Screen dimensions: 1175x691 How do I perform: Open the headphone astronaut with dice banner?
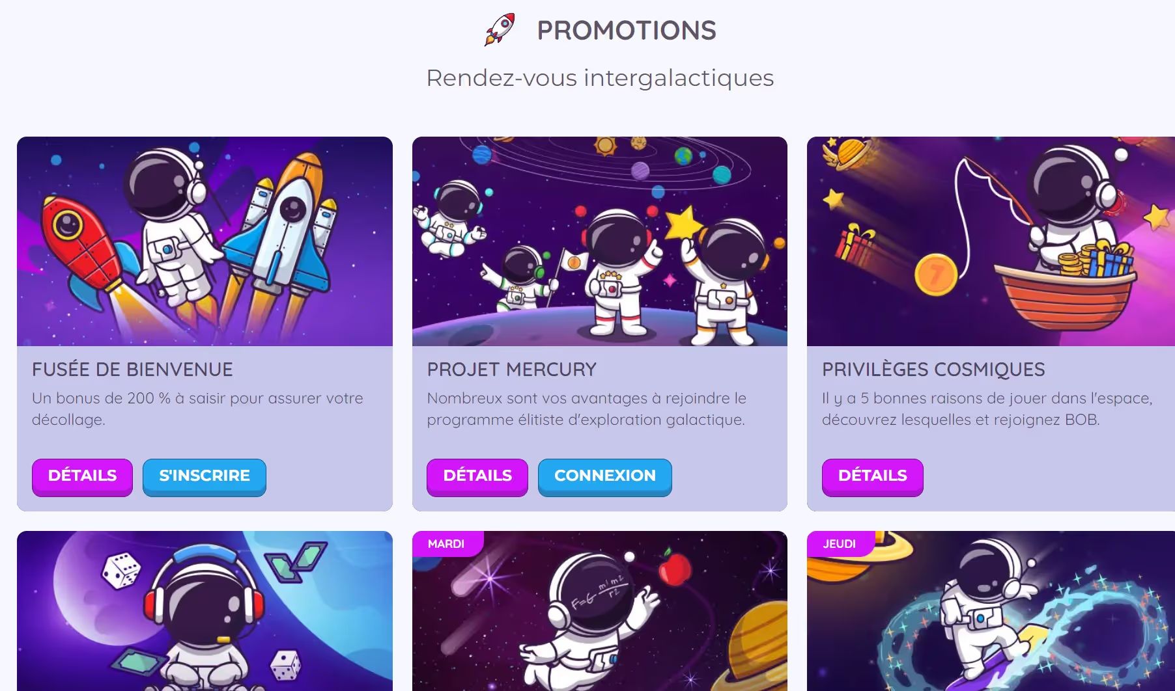pyautogui.click(x=205, y=611)
